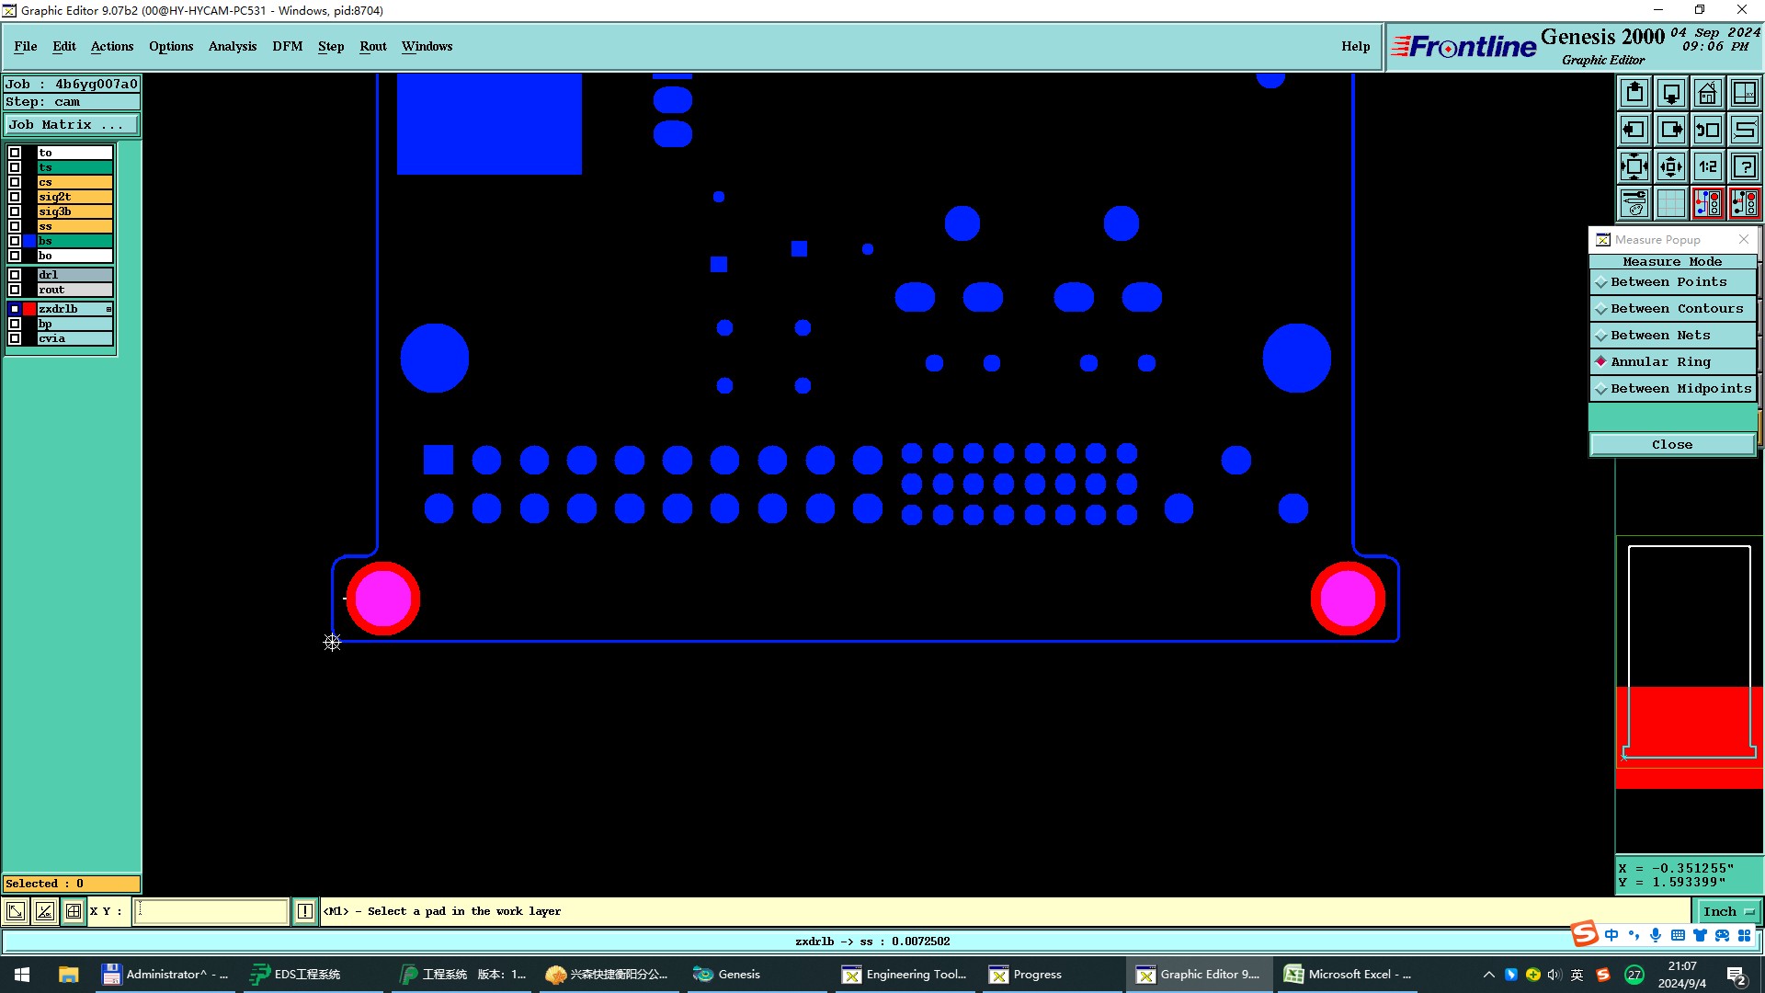Click the blue bs layer color swatch
The image size is (1765, 993).
click(29, 241)
